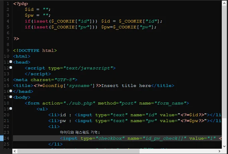Place cursor on the '<?php' opening tag
This screenshot has width=228, height=154.
[20, 4]
